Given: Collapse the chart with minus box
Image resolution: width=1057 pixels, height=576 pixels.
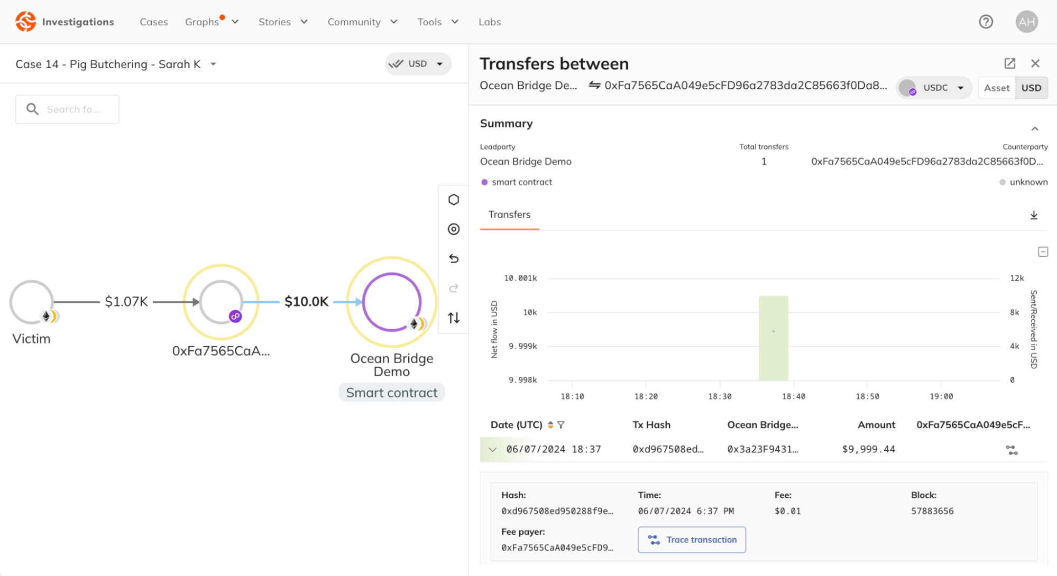Looking at the screenshot, I should 1043,252.
